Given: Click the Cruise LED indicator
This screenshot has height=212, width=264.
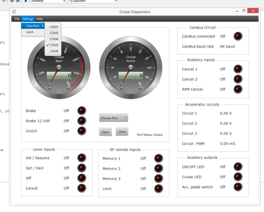Looking at the screenshot, I should click(238, 177).
